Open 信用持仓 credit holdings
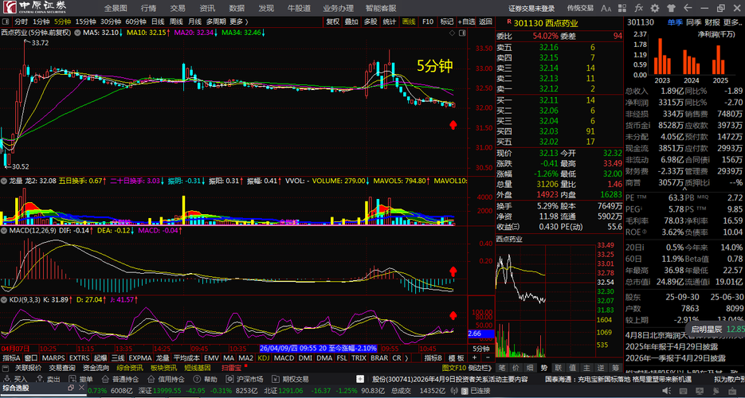This screenshot has height=398, width=745. [166, 379]
